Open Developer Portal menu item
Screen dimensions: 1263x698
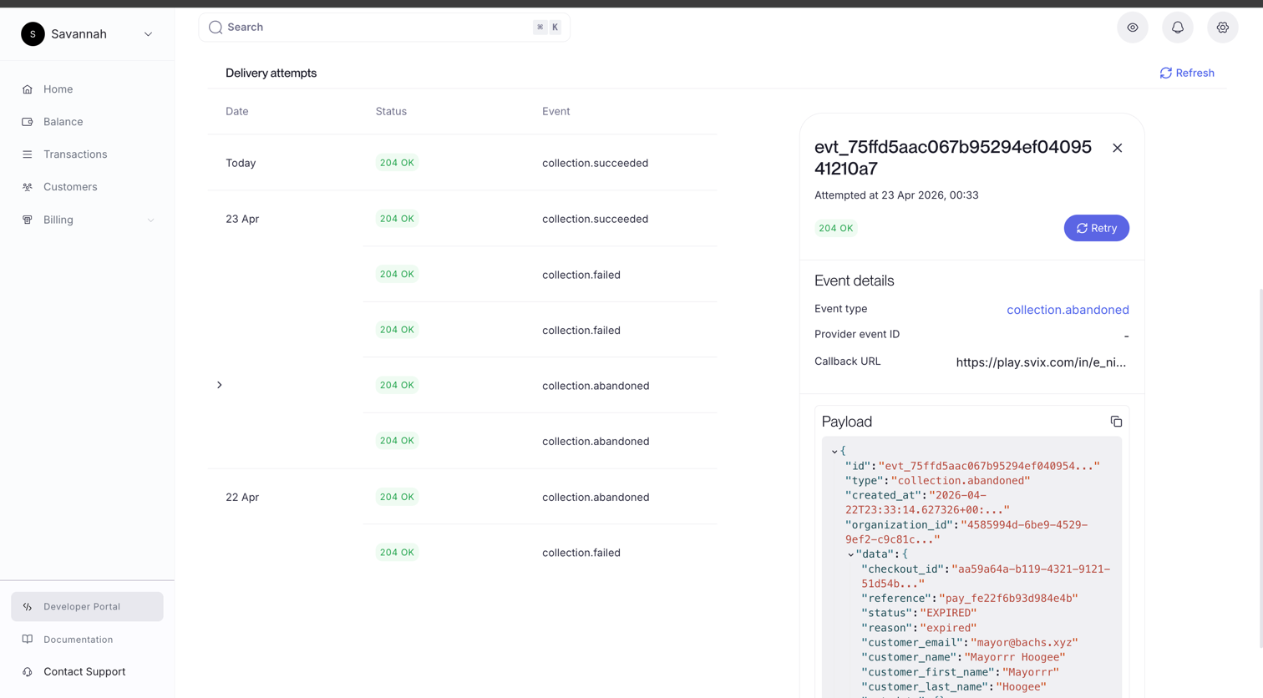point(87,607)
